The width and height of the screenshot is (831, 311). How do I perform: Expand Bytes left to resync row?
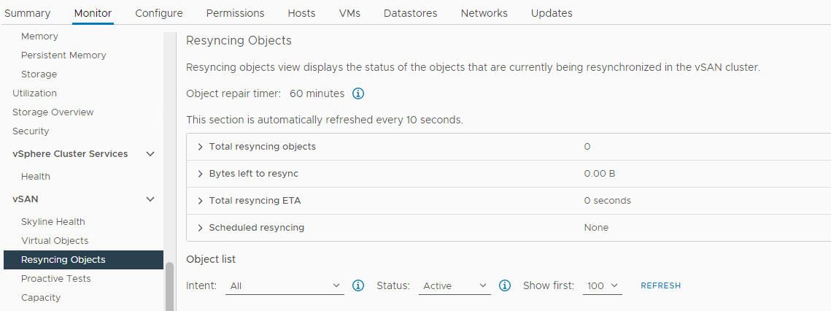point(201,174)
